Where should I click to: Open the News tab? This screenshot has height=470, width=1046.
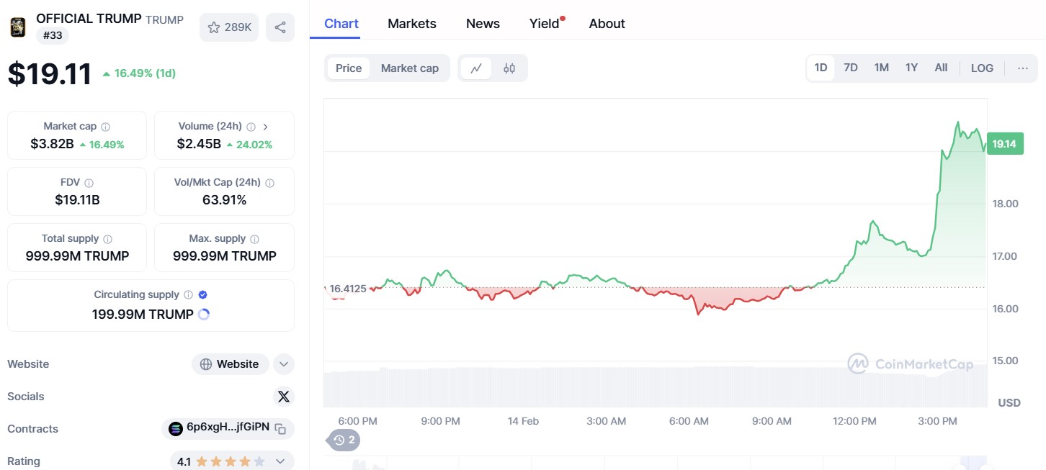(x=483, y=24)
